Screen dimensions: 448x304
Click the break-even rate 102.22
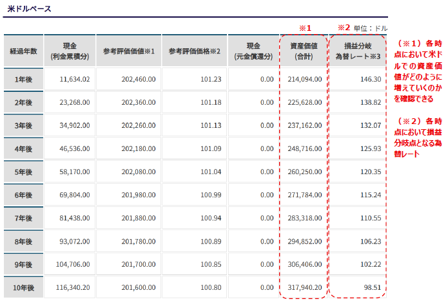371,264
